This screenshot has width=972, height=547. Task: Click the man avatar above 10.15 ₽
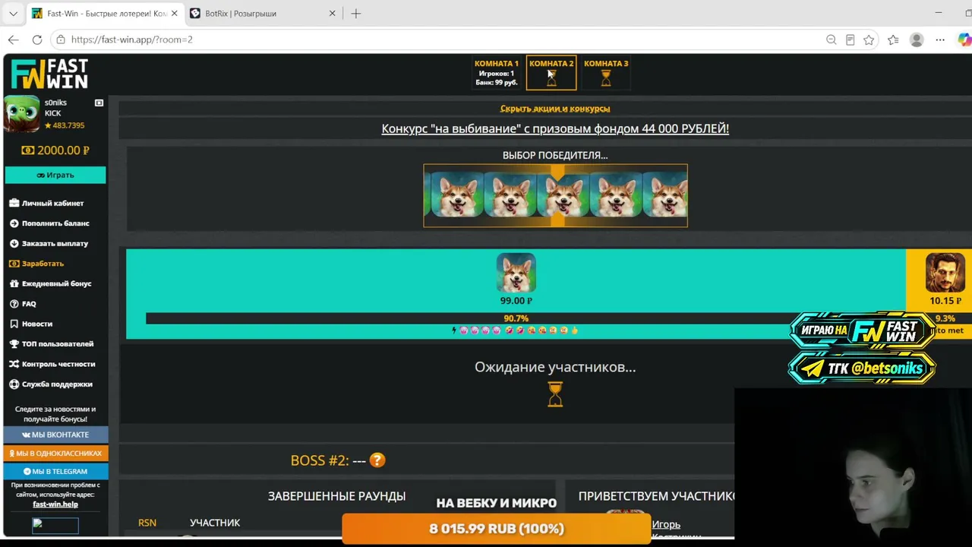coord(945,273)
